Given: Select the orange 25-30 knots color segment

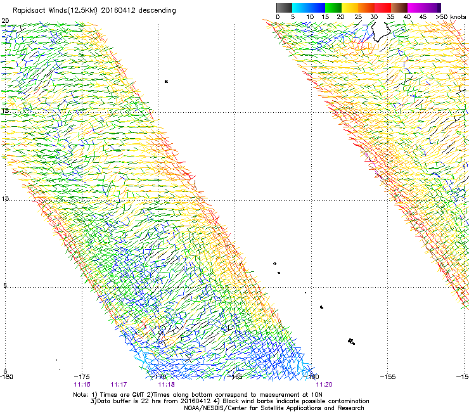Looking at the screenshot, I should coord(366,8).
